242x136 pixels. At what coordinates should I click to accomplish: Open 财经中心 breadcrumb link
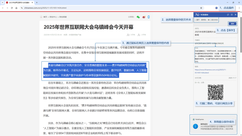pyautogui.click(x=53, y=17)
